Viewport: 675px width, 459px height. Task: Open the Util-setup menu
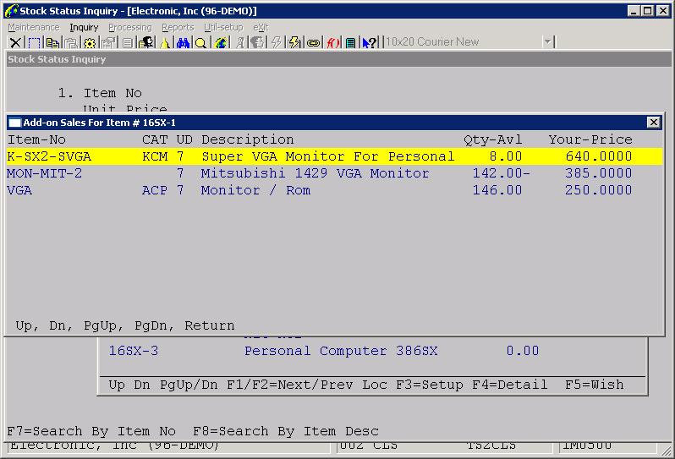223,28
